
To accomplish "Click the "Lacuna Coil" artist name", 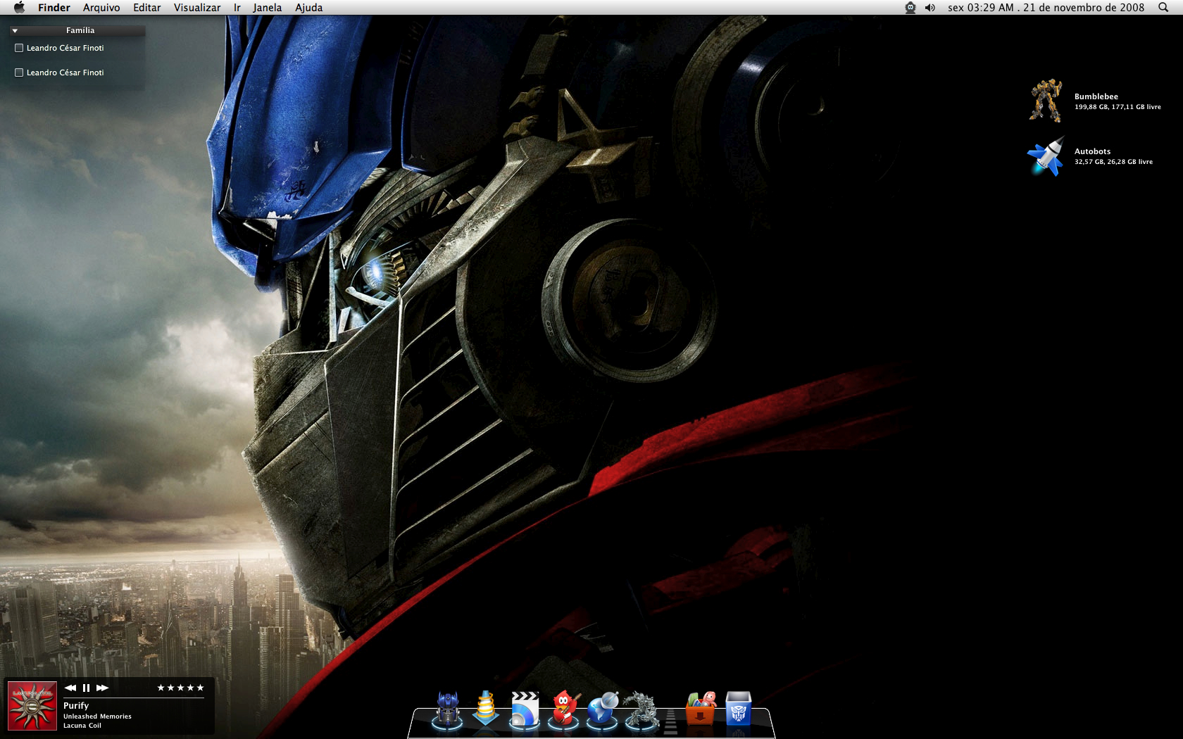I will pos(82,726).
